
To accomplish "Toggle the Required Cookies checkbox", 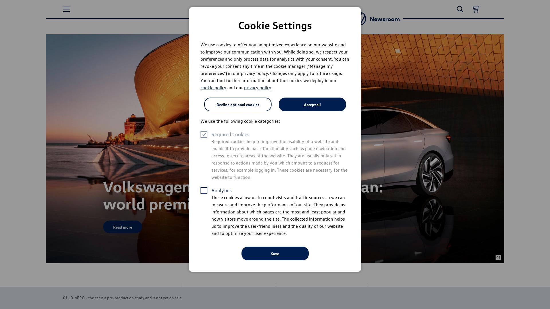I will pyautogui.click(x=204, y=134).
